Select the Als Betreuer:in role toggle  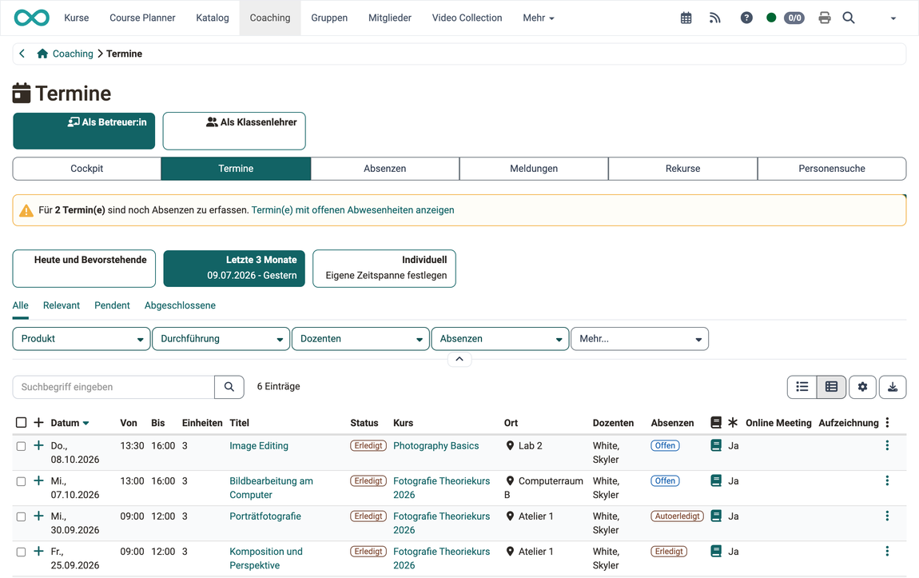(84, 131)
